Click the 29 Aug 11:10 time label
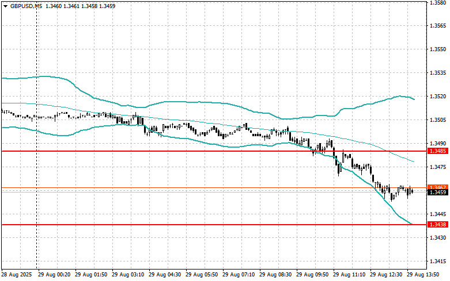This screenshot has height=281, width=450. click(x=349, y=275)
